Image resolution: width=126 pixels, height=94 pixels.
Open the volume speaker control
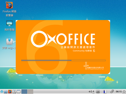coord(90,91)
